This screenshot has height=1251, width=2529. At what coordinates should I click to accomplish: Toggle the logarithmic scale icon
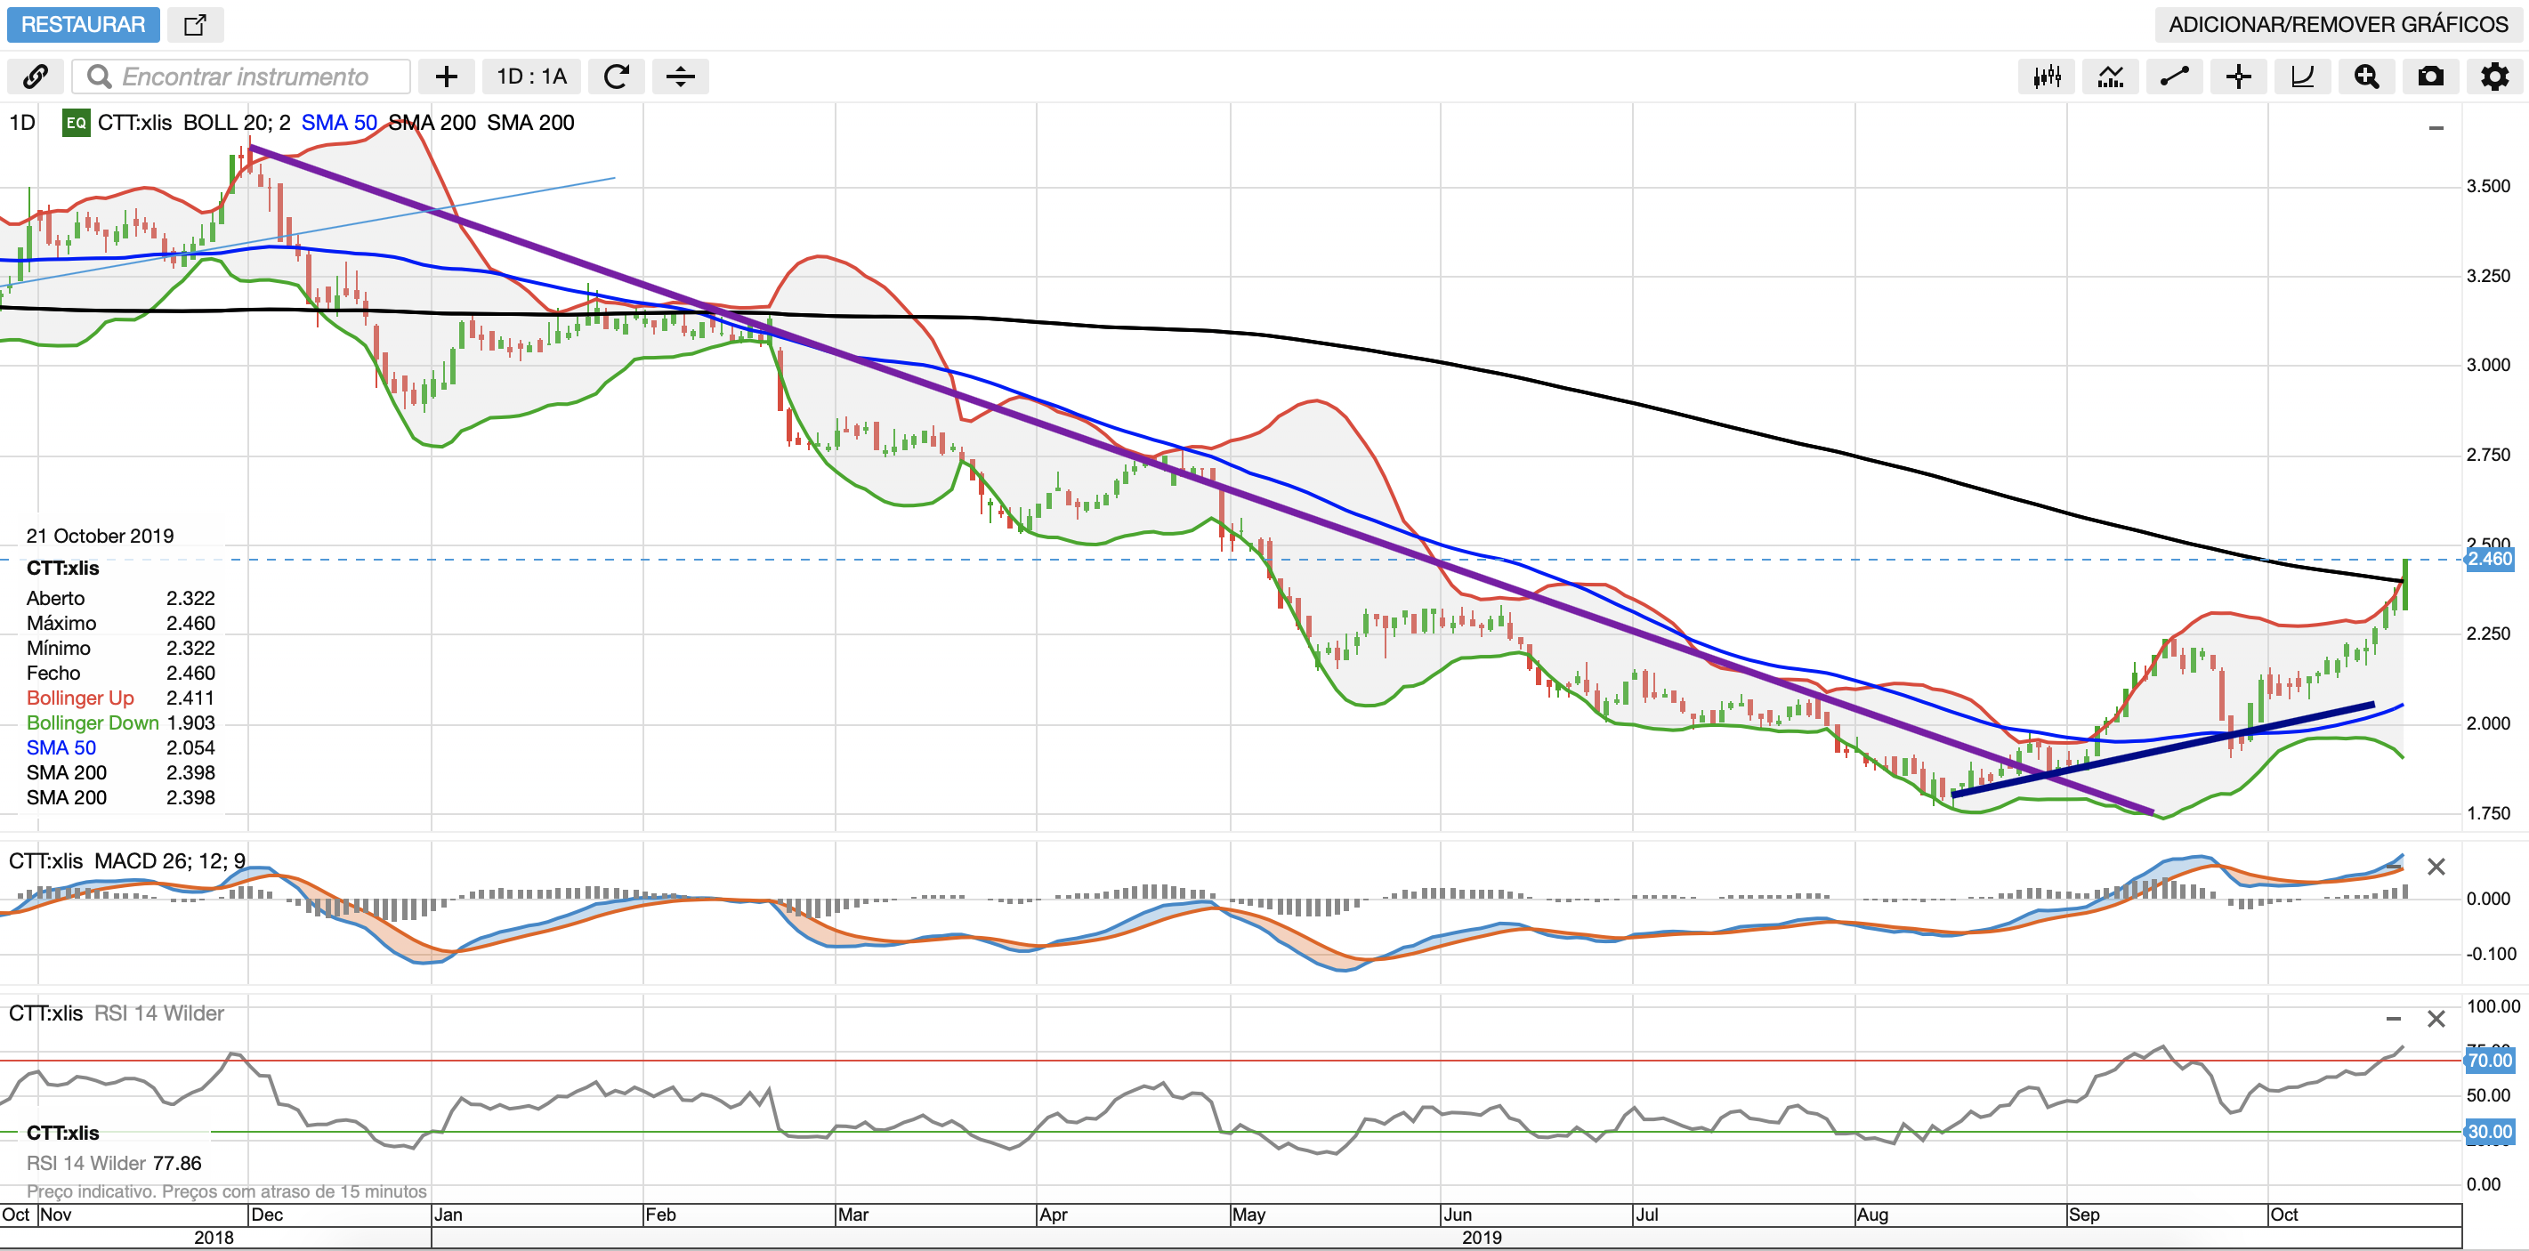(2302, 77)
